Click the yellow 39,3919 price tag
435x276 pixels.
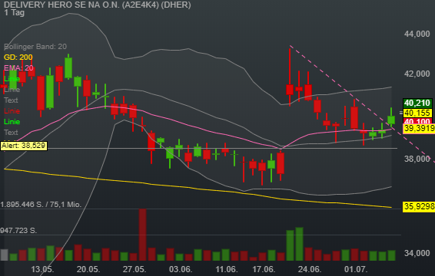tap(419, 128)
